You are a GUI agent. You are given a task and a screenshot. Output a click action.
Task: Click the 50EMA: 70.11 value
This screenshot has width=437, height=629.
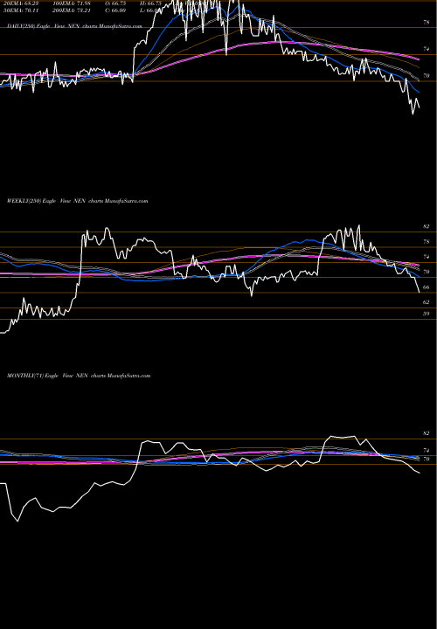(21, 10)
